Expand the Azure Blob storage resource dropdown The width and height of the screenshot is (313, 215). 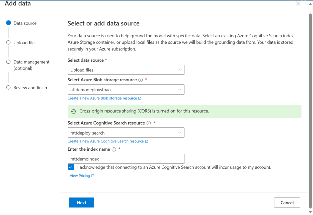pyautogui.click(x=126, y=89)
